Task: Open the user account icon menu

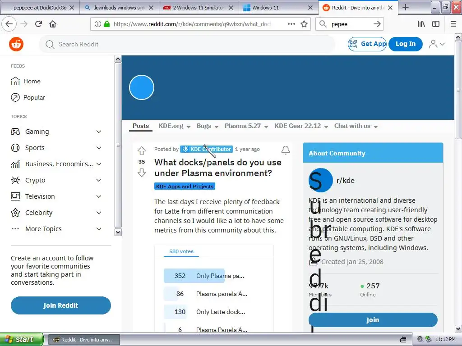Action: click(436, 44)
